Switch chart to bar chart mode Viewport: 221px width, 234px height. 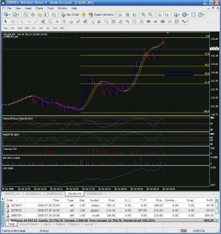pyautogui.click(x=120, y=15)
